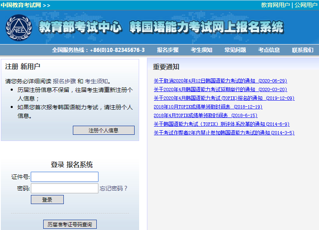Click the 历届准考证号码查询 button
Viewport: 319px width, 230px height.
pyautogui.click(x=70, y=224)
